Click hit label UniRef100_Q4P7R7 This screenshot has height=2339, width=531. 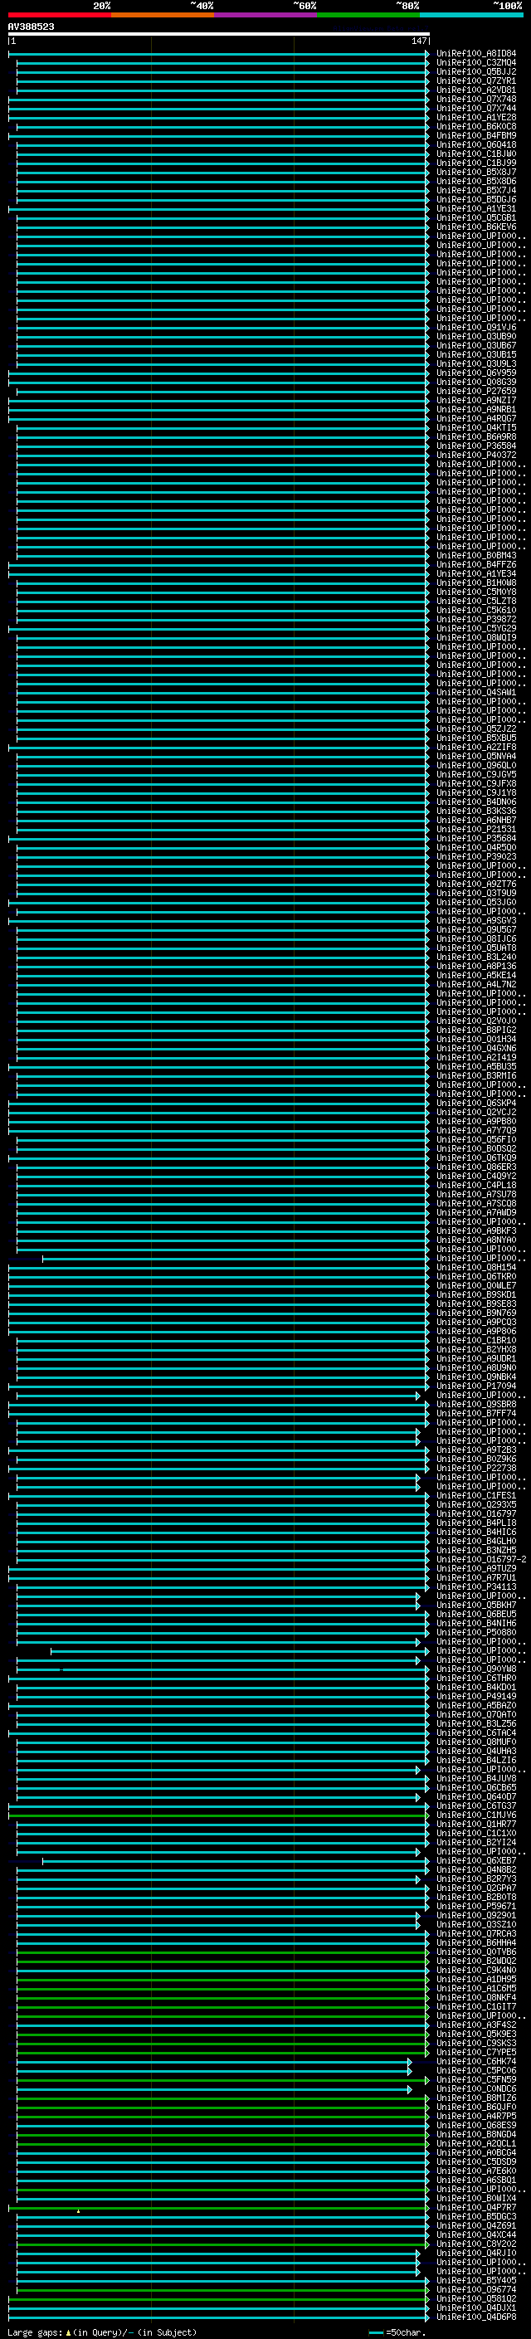[x=476, y=2207]
